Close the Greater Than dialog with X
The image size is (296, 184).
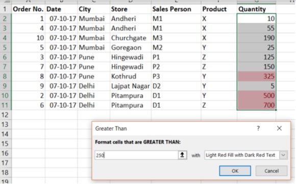pos(279,128)
